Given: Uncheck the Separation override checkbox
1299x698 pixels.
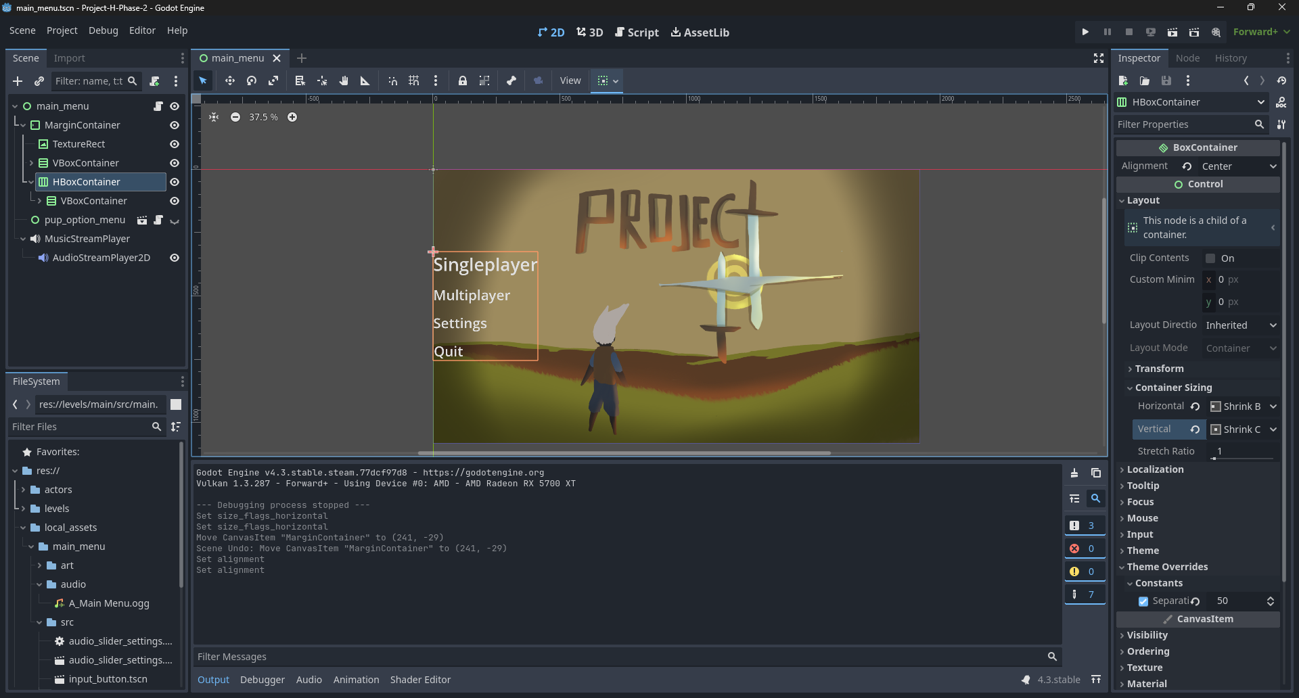Looking at the screenshot, I should click(1143, 601).
